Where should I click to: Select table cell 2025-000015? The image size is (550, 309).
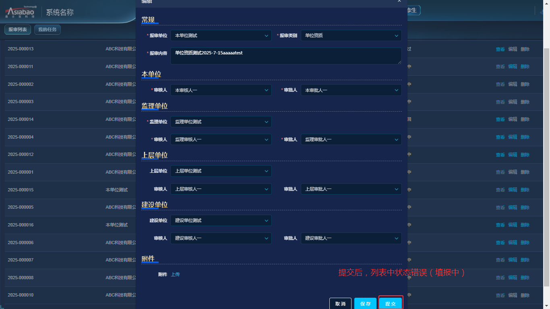pos(21,190)
